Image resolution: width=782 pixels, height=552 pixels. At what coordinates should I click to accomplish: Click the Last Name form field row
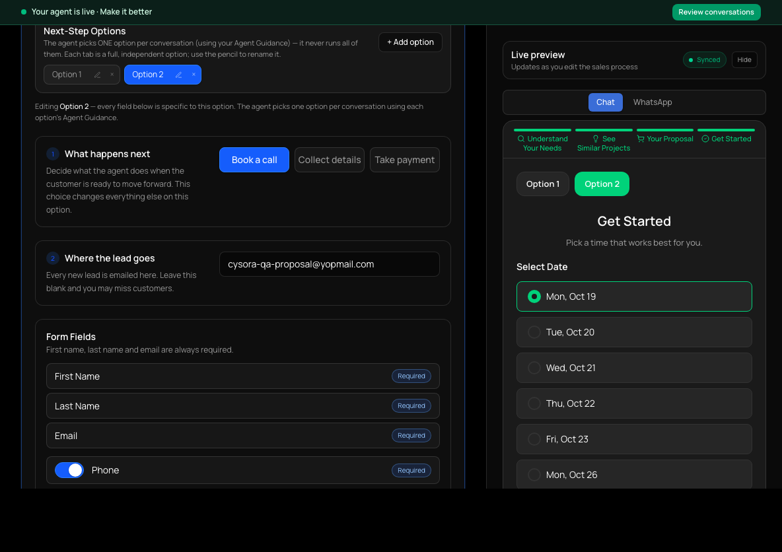243,406
